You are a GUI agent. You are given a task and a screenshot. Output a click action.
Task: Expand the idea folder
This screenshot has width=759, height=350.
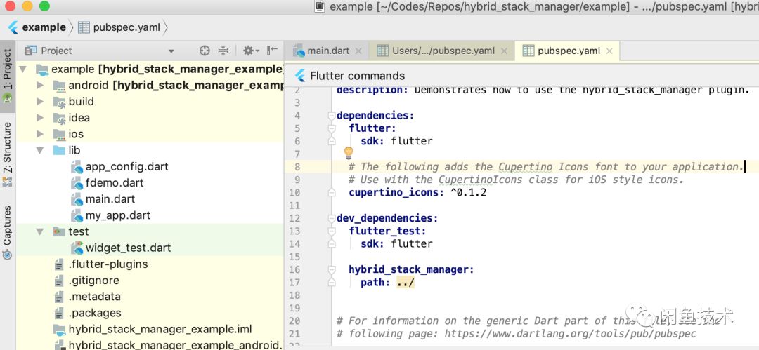pos(40,118)
